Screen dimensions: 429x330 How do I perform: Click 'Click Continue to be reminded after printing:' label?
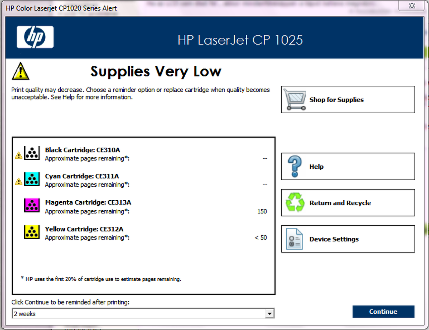70,302
